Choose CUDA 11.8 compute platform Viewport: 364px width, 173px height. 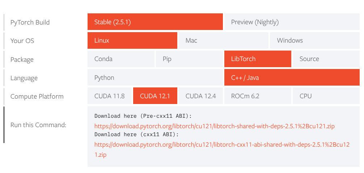click(x=110, y=96)
